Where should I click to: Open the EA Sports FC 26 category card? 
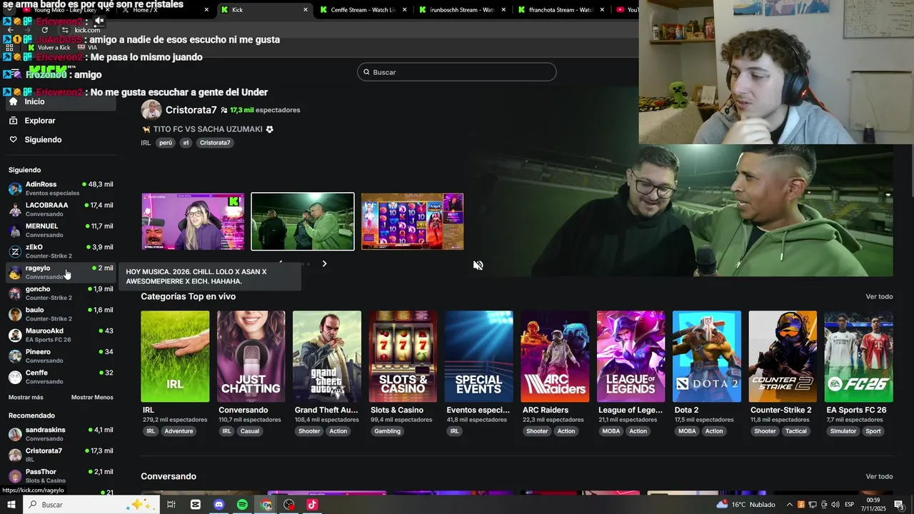tap(858, 356)
